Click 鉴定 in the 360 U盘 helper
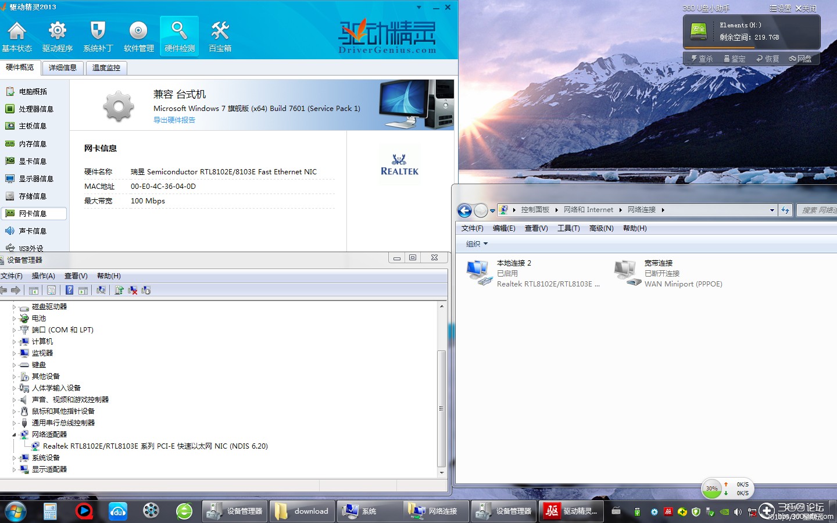 point(734,59)
